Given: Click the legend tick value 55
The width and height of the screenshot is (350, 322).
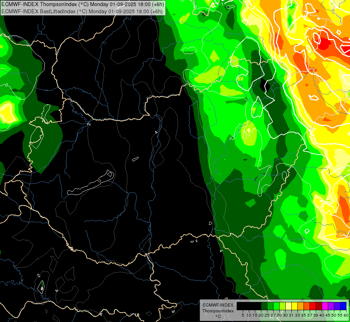Looking at the screenshot, I should click(x=340, y=315).
